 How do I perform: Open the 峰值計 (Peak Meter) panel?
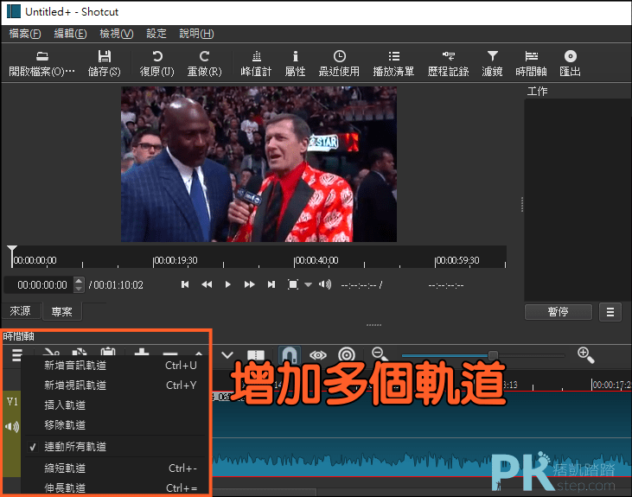click(256, 64)
